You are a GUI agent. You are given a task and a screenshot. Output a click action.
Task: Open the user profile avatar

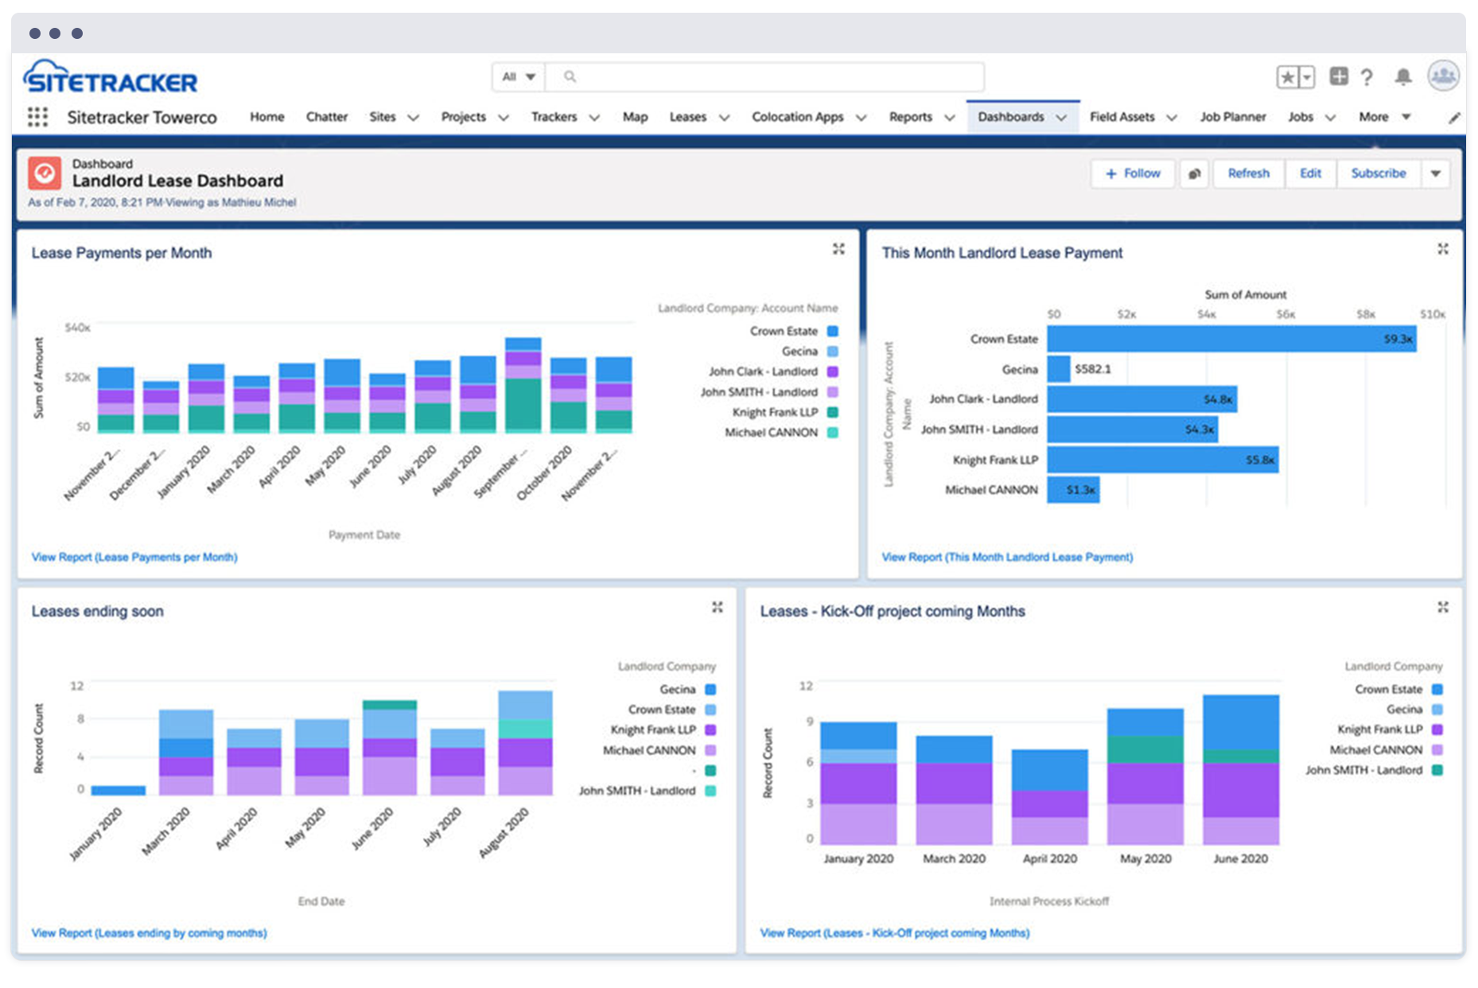click(1443, 76)
